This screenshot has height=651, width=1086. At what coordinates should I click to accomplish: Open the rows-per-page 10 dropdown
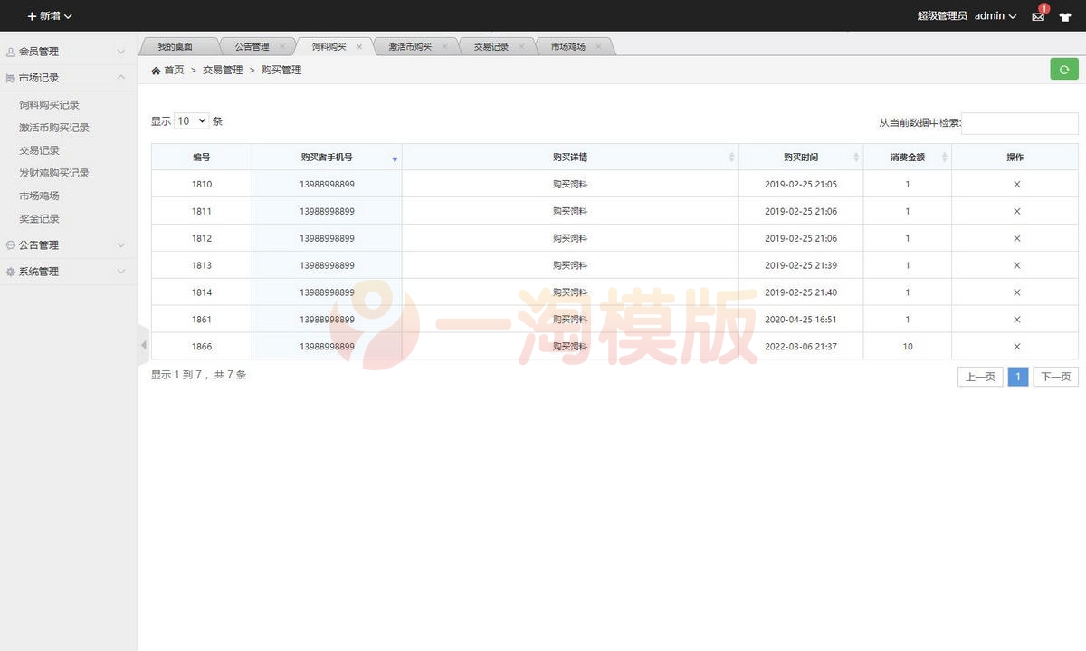(191, 120)
